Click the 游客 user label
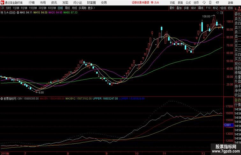Viewport: 241px width, 155px height. click(x=230, y=3)
